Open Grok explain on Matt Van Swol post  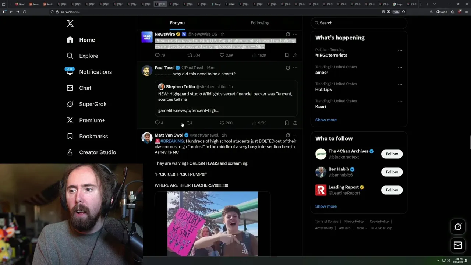pos(288,135)
